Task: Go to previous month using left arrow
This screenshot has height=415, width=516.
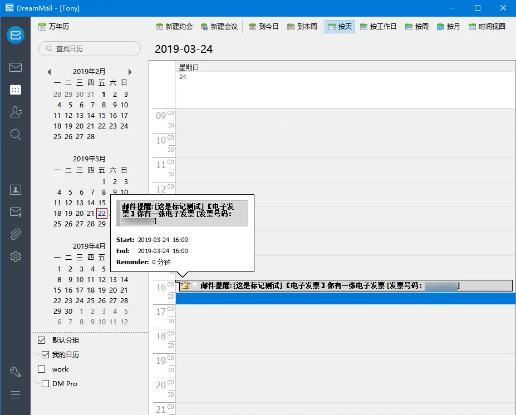Action: point(49,72)
